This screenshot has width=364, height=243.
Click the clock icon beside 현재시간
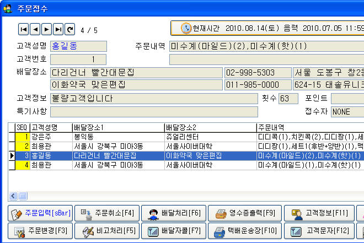[x=186, y=28]
